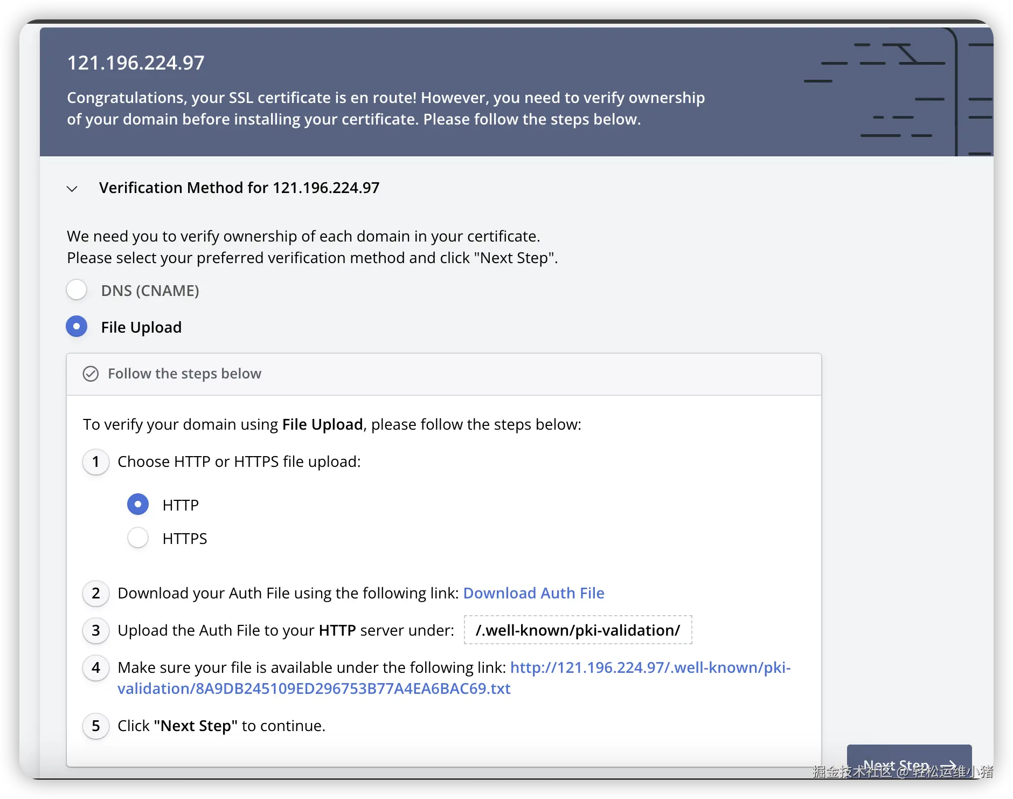Choose the HTTPS file upload radio option
The height and width of the screenshot is (799, 1013).
pyautogui.click(x=138, y=538)
